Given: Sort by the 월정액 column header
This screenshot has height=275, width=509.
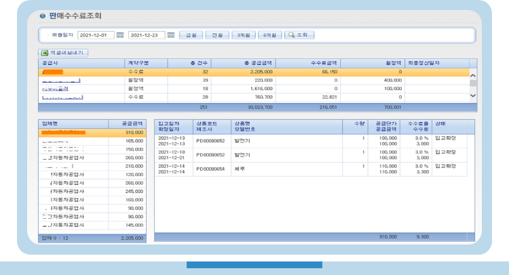Looking at the screenshot, I should coord(373,63).
